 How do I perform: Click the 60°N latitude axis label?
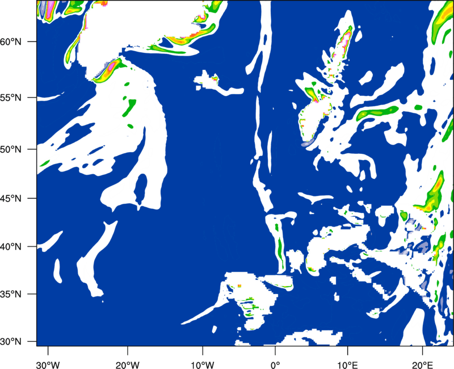point(11,41)
